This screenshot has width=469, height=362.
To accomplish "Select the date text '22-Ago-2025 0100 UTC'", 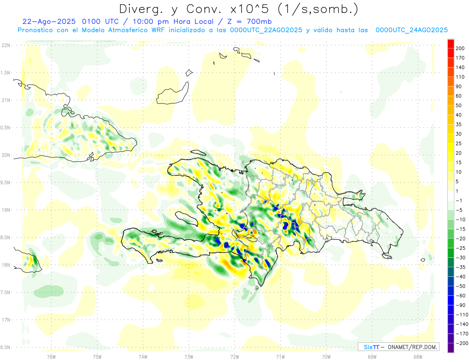I will pos(70,21).
